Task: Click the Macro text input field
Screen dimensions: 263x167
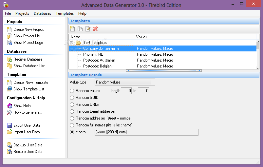Action: pos(146,132)
